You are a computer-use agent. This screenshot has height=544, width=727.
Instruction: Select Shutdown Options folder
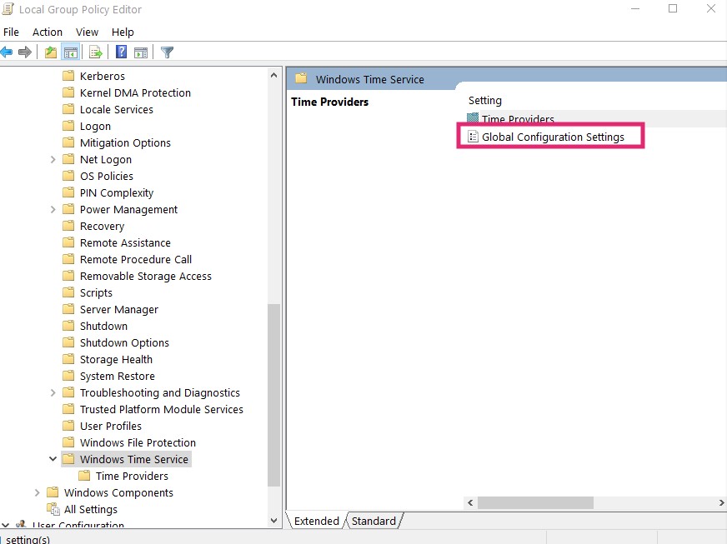(x=124, y=342)
